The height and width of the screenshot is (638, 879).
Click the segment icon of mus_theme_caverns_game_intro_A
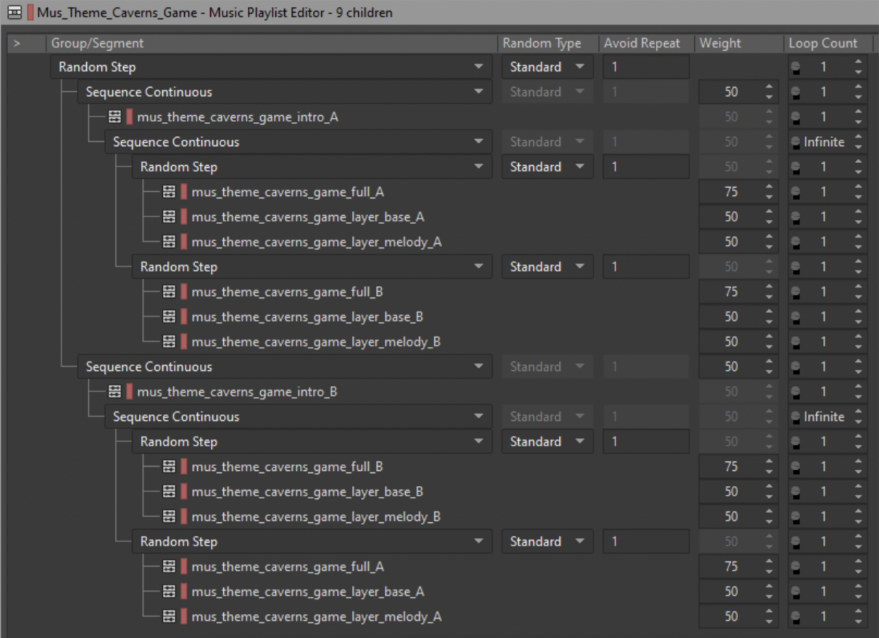(x=115, y=117)
